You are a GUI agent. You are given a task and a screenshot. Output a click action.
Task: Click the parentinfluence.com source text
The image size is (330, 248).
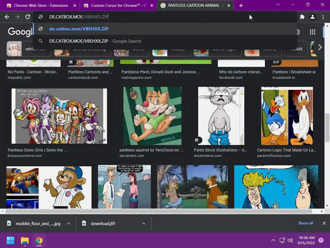pos(274,156)
